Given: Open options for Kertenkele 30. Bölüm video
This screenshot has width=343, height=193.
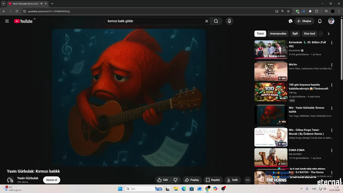Looking at the screenshot, I should pos(332,43).
